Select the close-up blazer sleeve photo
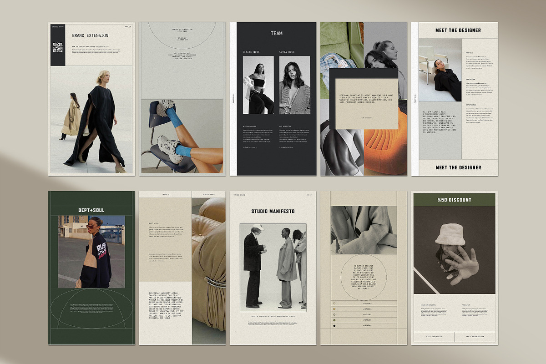This screenshot has height=364, width=546. click(364, 230)
